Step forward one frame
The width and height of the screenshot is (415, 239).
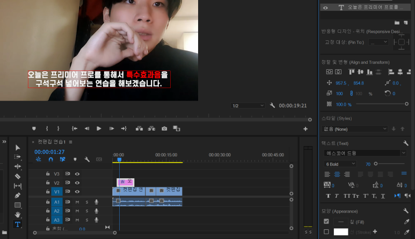pyautogui.click(x=112, y=129)
